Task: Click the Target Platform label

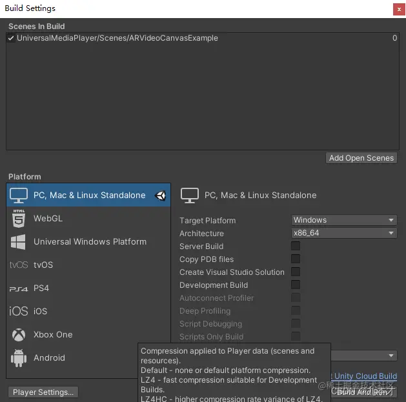Action: [208, 221]
